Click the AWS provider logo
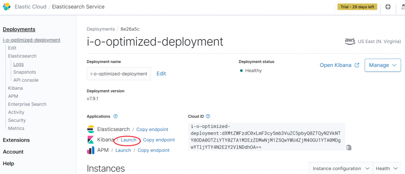The width and height of the screenshot is (405, 174). point(350,41)
